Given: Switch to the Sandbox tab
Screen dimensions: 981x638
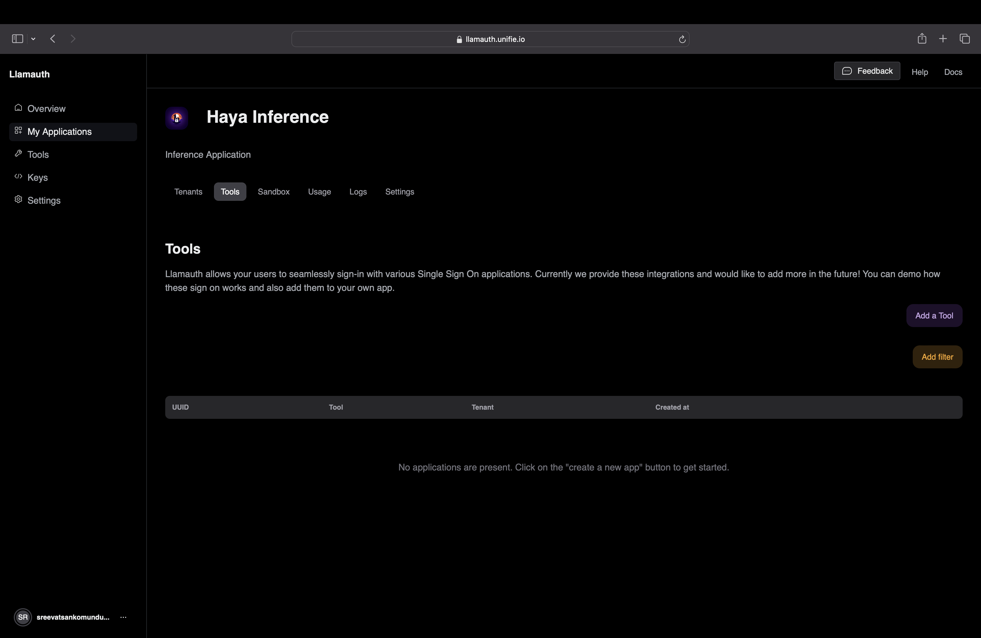Looking at the screenshot, I should point(274,192).
